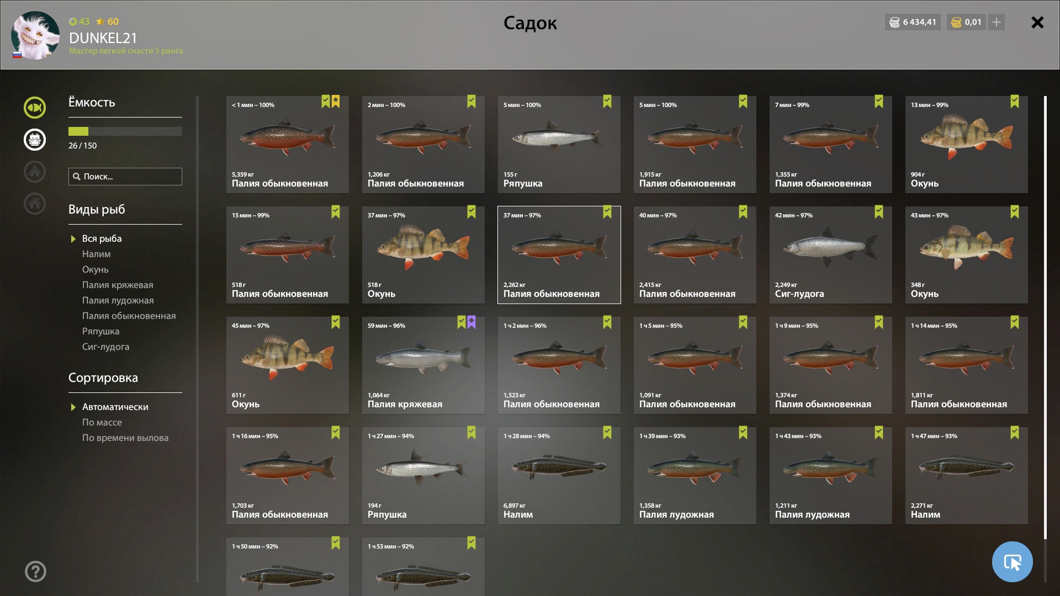1060x596 pixels.
Task: Click the silver coins balance icon
Action: [x=894, y=22]
